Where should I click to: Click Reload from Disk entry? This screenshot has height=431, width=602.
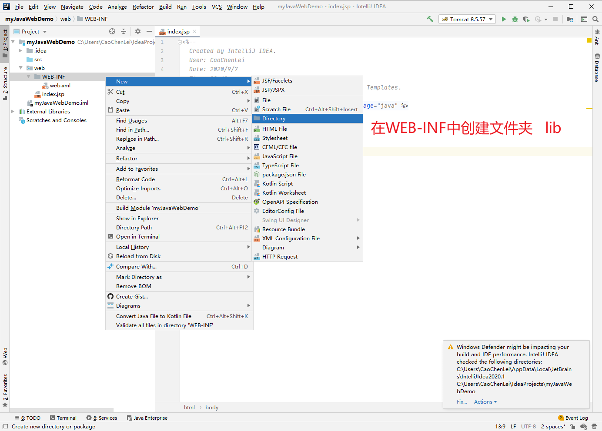click(179, 256)
